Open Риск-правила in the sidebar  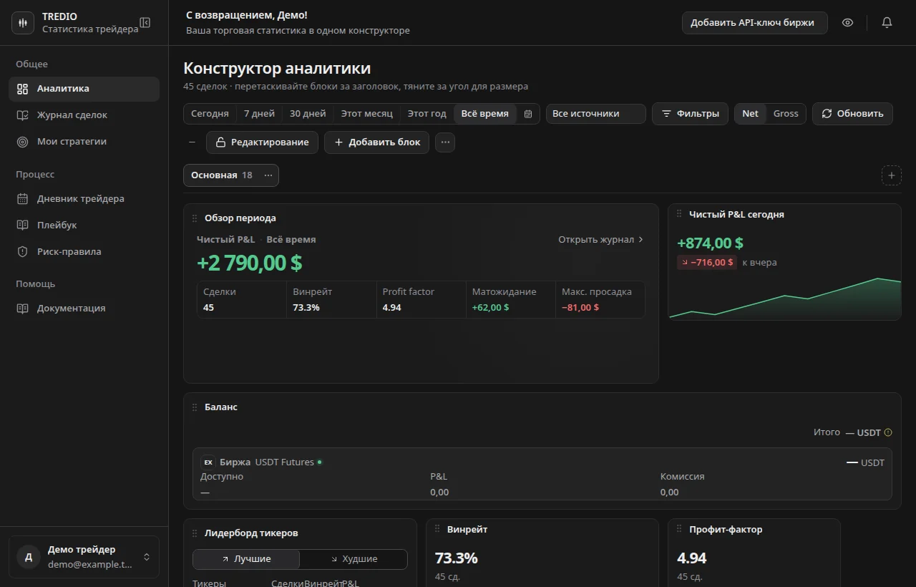point(84,252)
